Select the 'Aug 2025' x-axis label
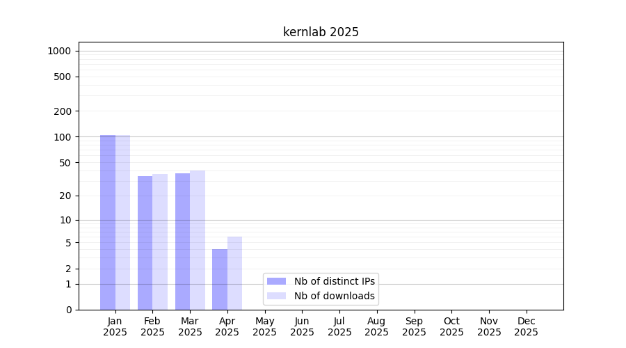 376,326
